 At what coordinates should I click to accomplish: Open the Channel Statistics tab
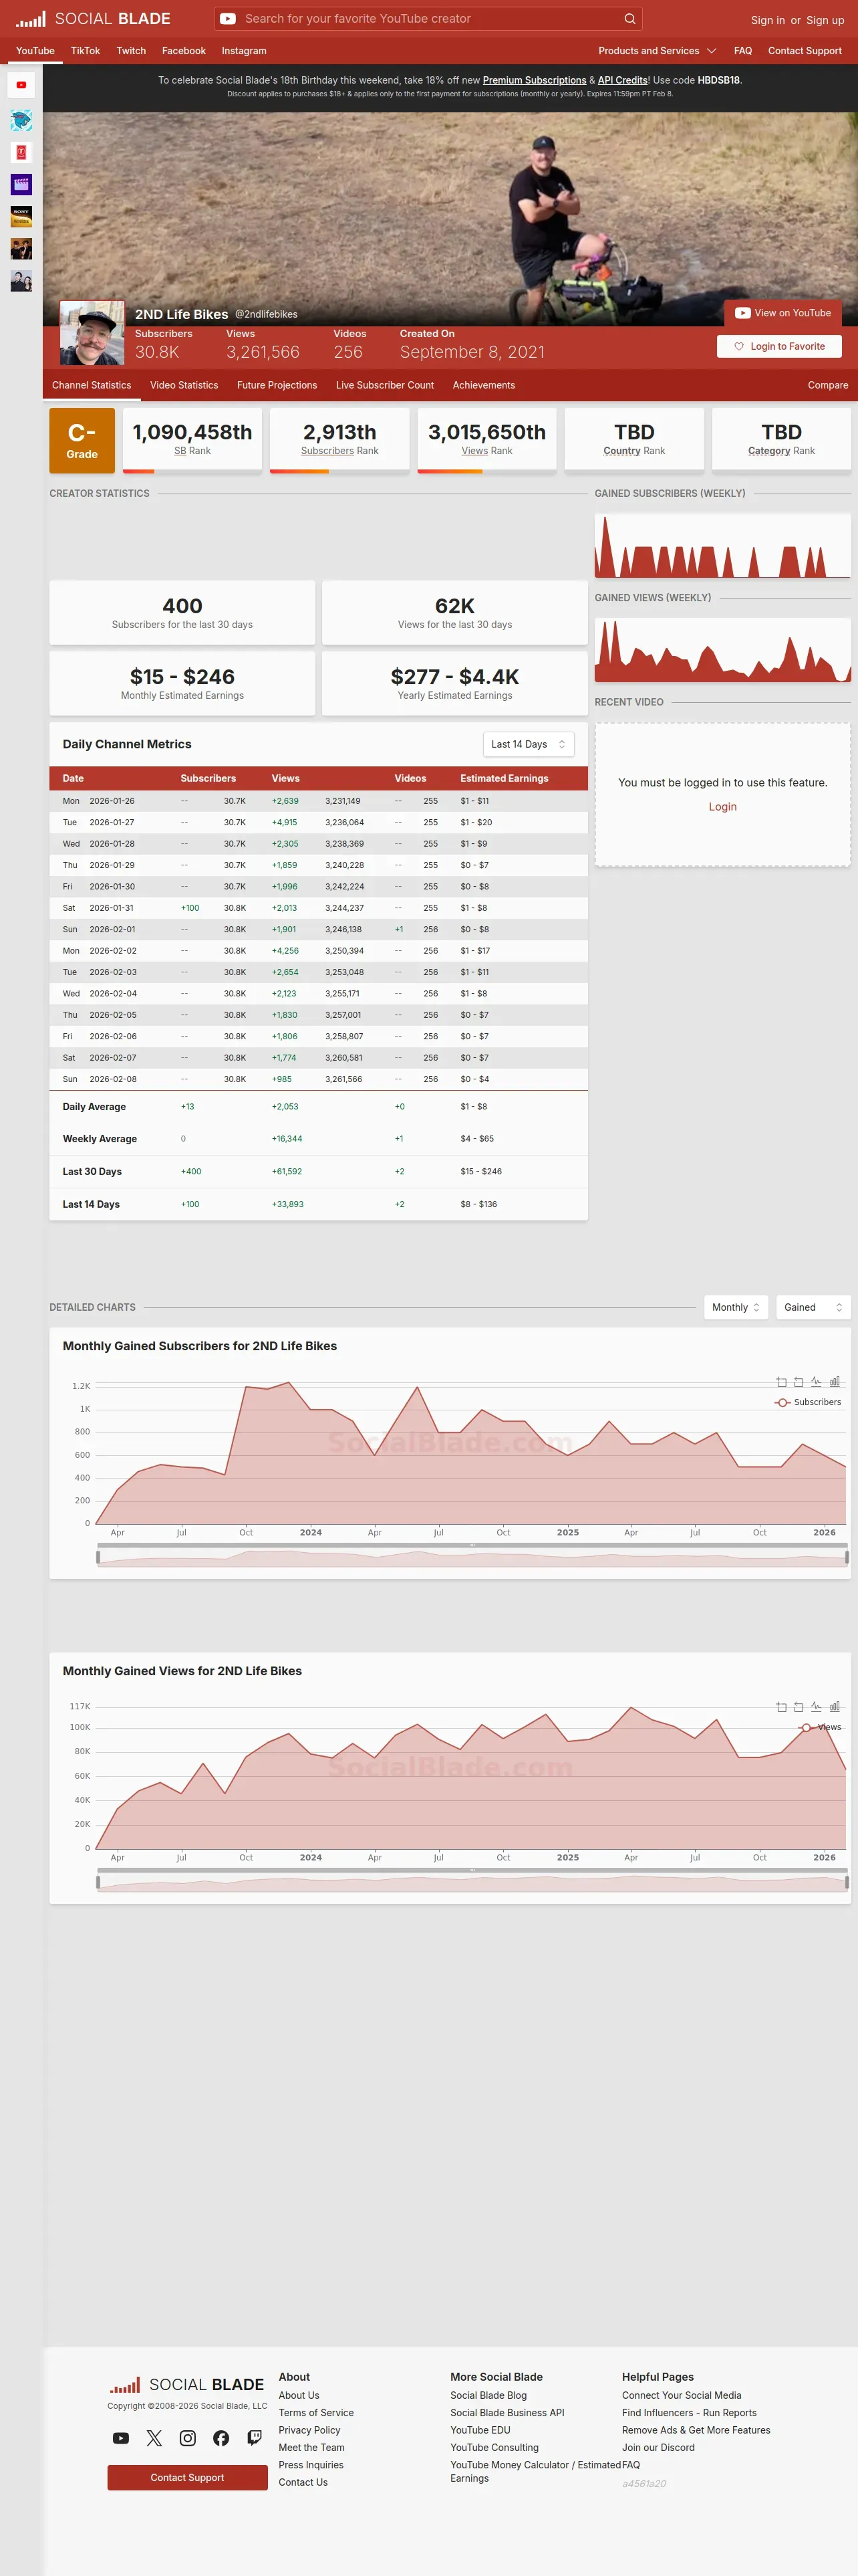(x=92, y=385)
